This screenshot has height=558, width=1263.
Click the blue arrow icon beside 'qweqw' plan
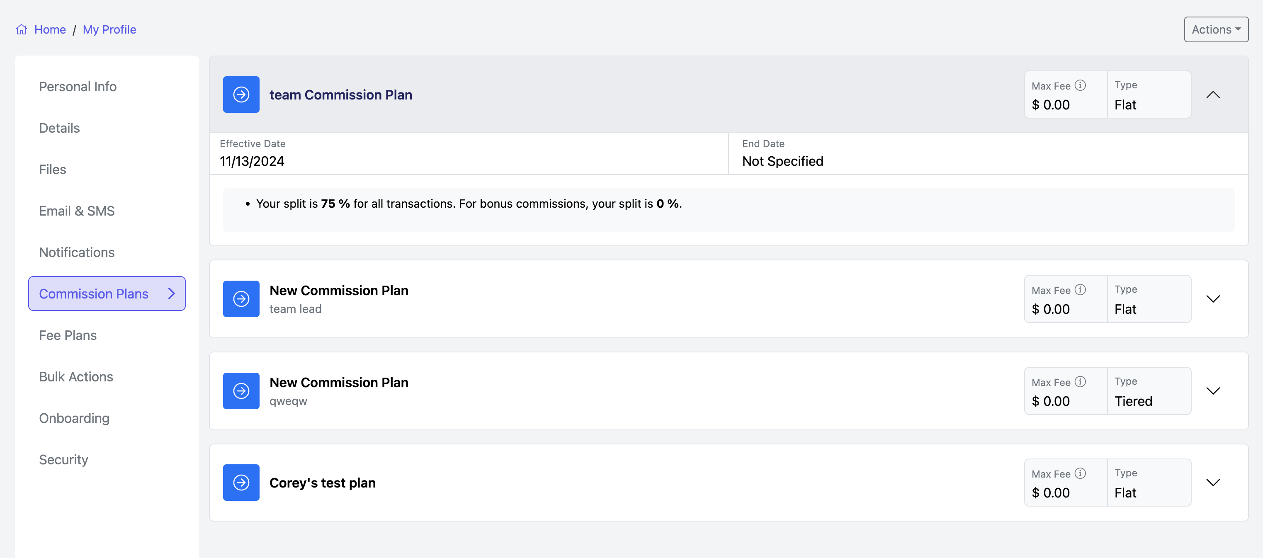click(241, 391)
